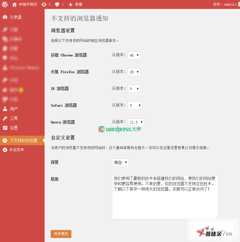240x242 pixels.
Task: Click the 不支持的浏览器 gear icon
Action: (x=5, y=140)
